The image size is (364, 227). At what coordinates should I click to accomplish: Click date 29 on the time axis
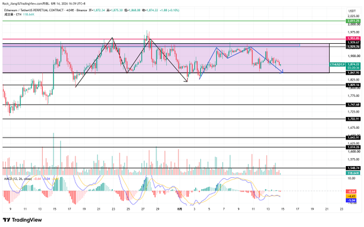point(157,209)
